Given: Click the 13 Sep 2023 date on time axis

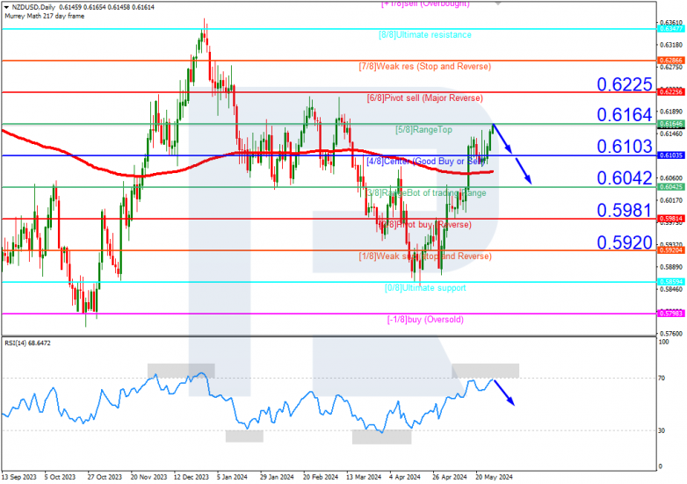Looking at the screenshot, I should (x=19, y=477).
